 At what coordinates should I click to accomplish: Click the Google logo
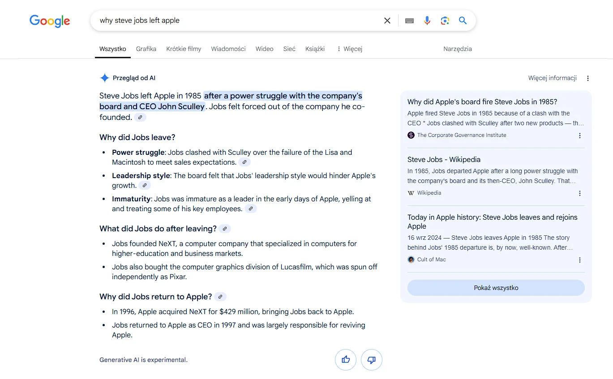(x=50, y=21)
